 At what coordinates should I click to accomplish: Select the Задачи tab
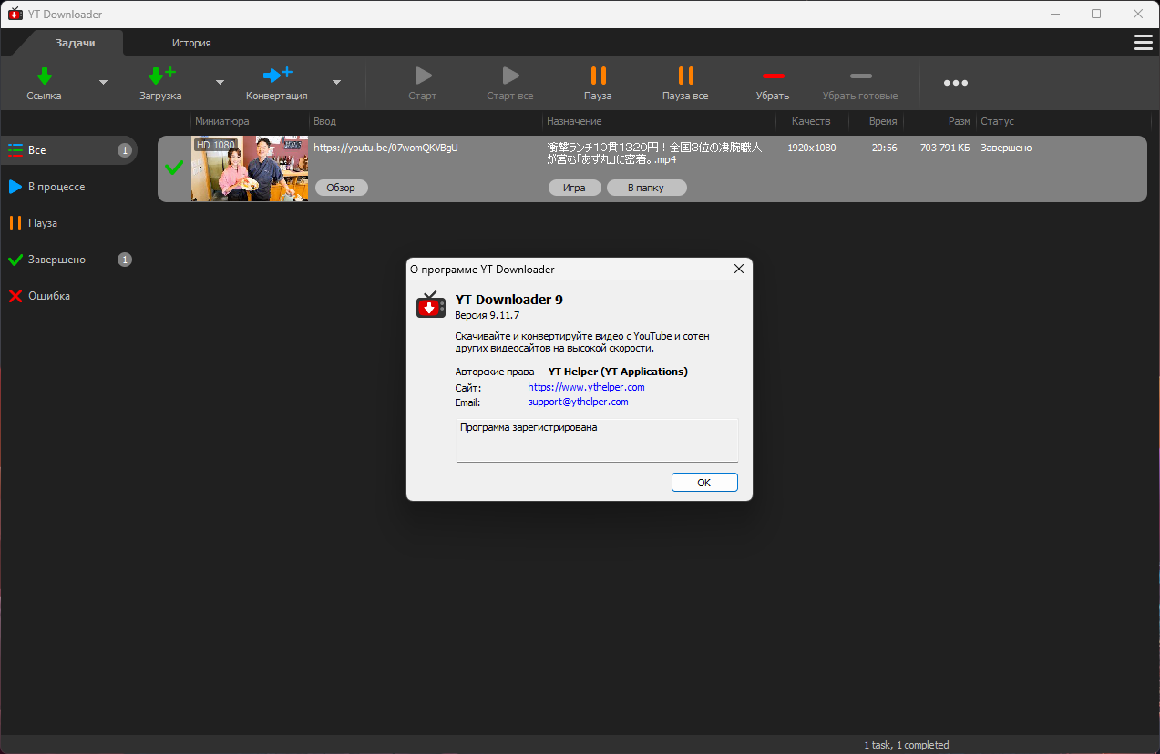[x=75, y=43]
